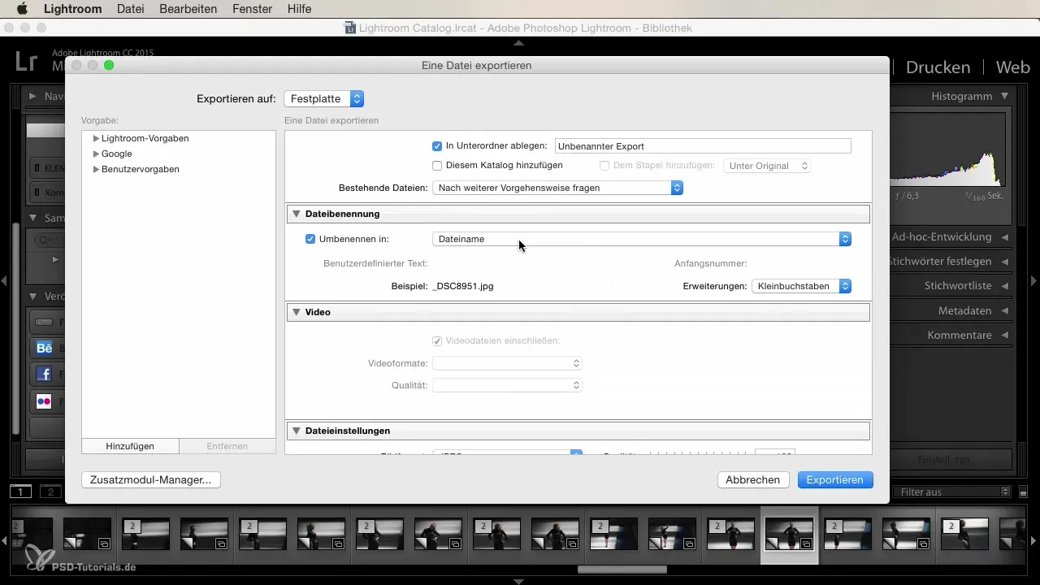Expand the Stichwortliste panel
The image size is (1040, 585).
tap(1005, 286)
